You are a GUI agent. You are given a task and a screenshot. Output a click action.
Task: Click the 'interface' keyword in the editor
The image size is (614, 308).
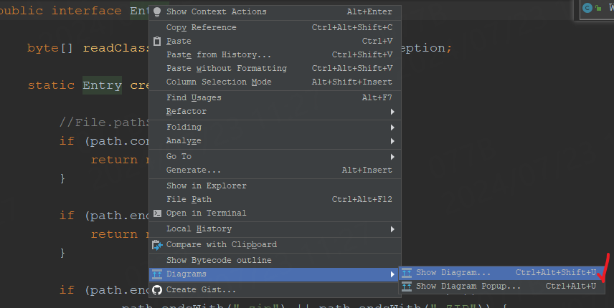pos(87,11)
